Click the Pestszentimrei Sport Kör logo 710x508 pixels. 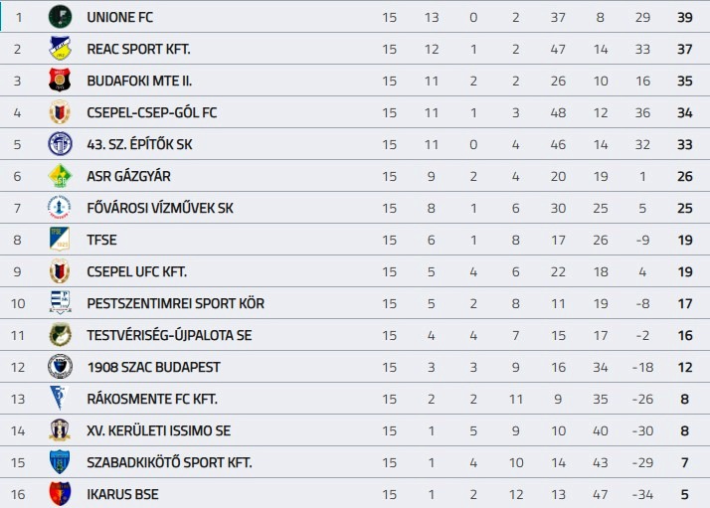[x=60, y=303]
